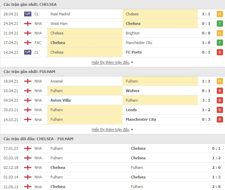Viewport: 225px width, 190px height.
Task: Click the yellow H badge for Real Madrid match
Action: pos(220,14)
